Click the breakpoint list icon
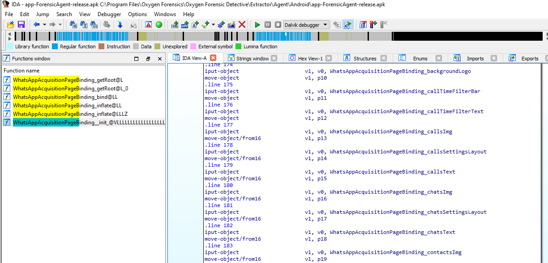 click(x=363, y=25)
